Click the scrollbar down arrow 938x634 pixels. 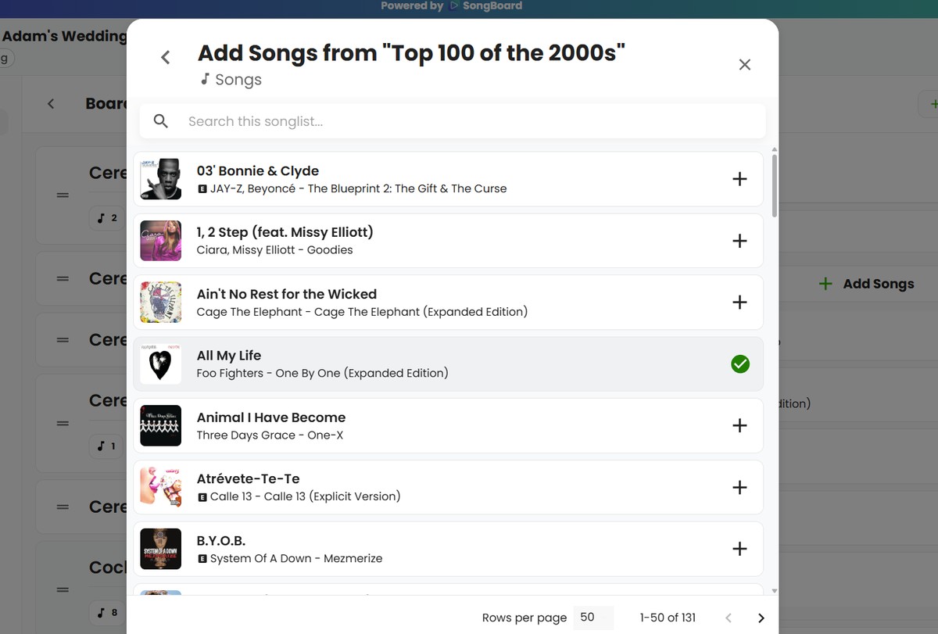[x=775, y=591]
